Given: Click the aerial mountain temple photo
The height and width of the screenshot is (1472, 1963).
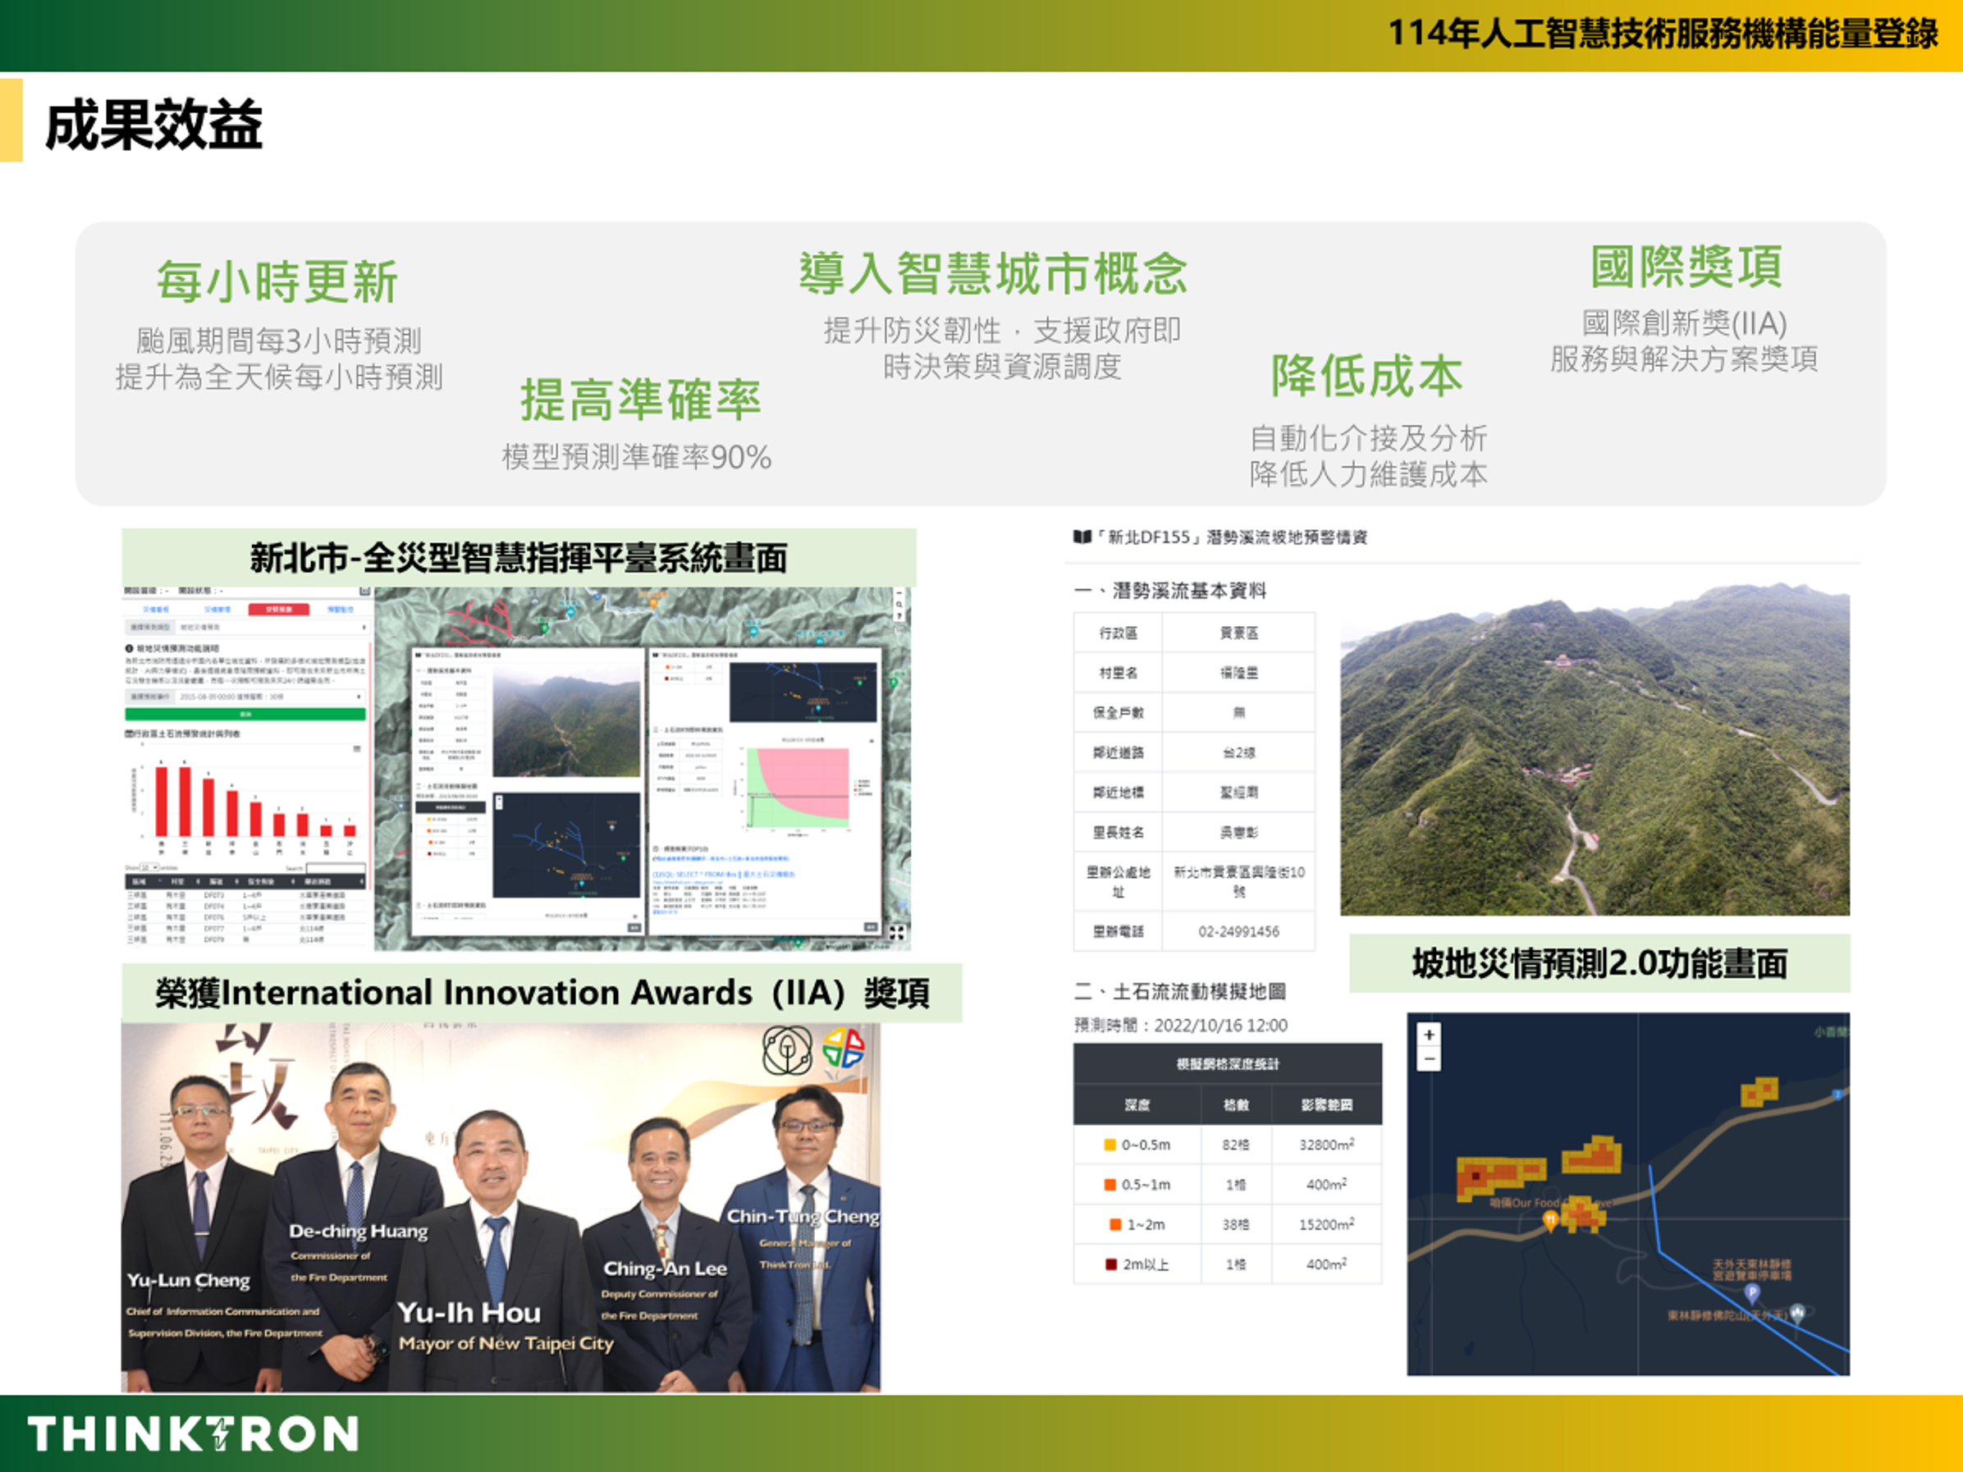Looking at the screenshot, I should 1594,751.
